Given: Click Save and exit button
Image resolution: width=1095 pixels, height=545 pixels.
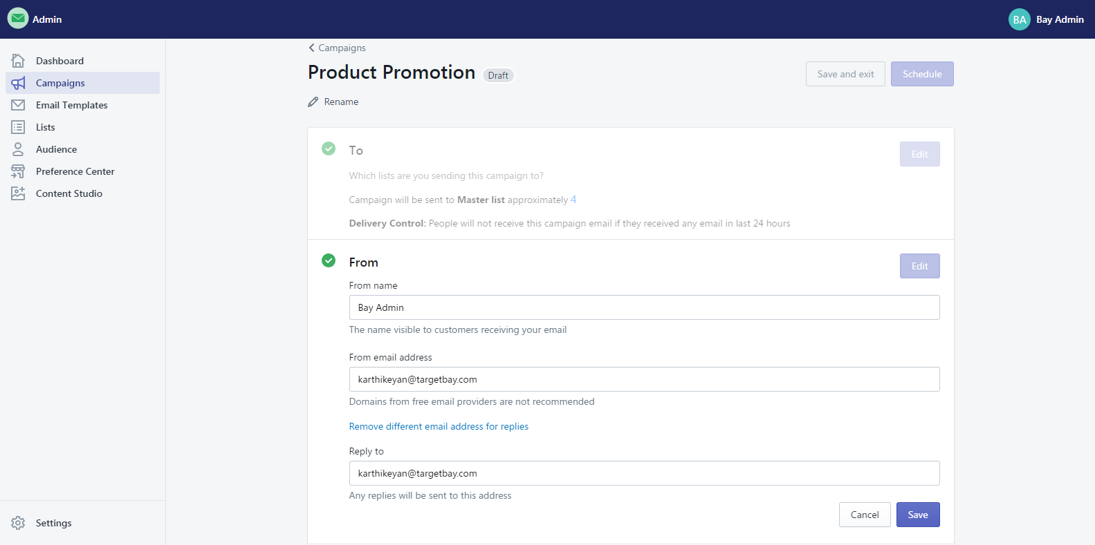Looking at the screenshot, I should 845,74.
